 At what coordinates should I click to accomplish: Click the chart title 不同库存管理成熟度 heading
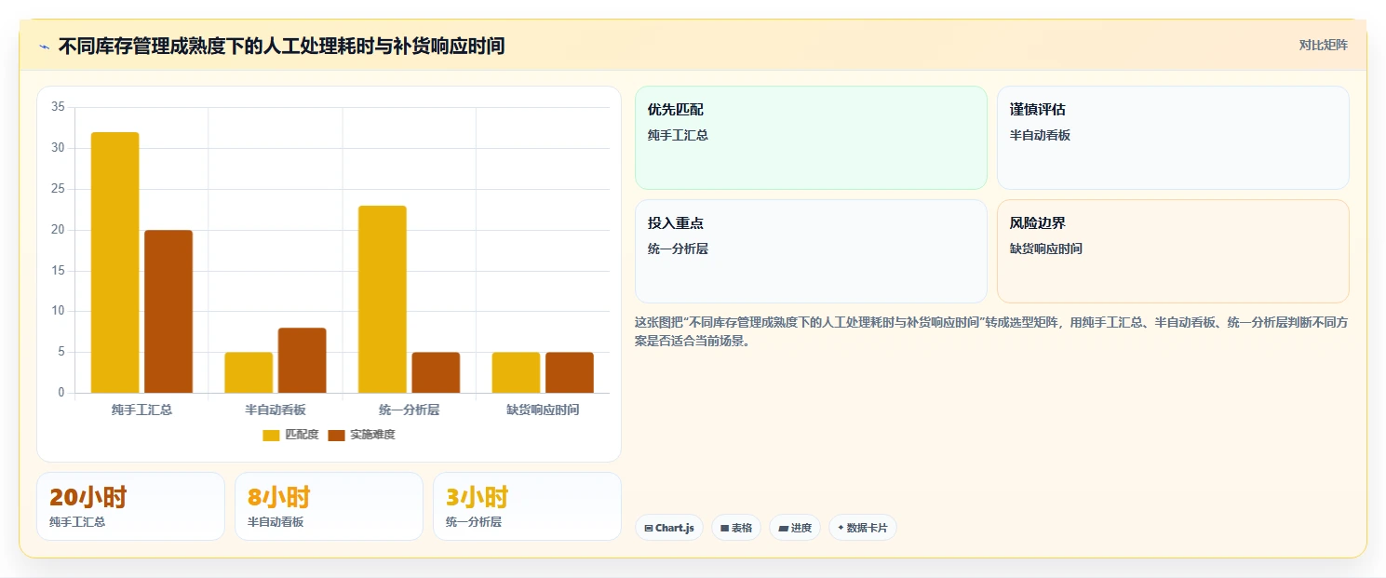pyautogui.click(x=281, y=46)
